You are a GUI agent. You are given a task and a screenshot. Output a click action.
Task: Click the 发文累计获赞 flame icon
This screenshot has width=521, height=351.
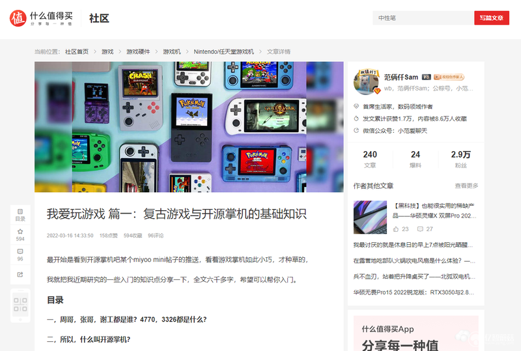click(x=356, y=119)
